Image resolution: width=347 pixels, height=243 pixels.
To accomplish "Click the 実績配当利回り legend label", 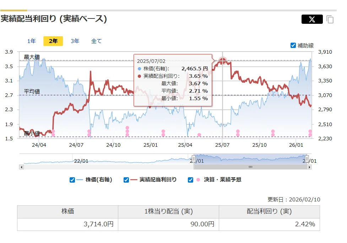I will pyautogui.click(x=158, y=180).
